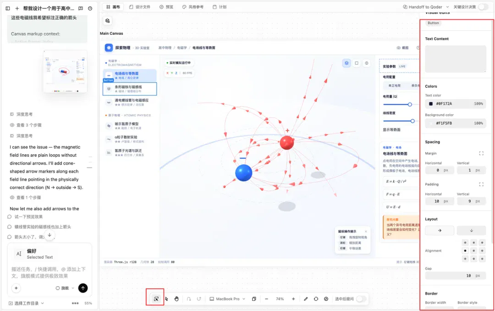Close the 鼠标操作提示 hint card
The image size is (495, 311).
tap(366, 231)
